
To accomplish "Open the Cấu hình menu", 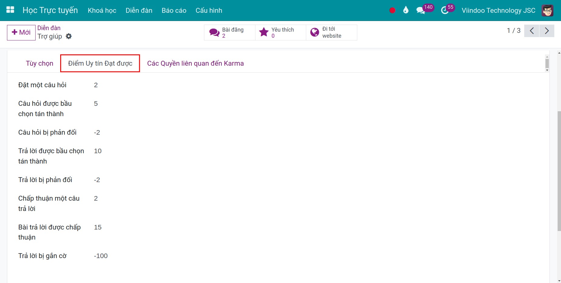I will pyautogui.click(x=209, y=10).
